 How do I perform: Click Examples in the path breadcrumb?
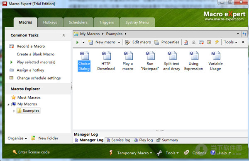(x=114, y=34)
